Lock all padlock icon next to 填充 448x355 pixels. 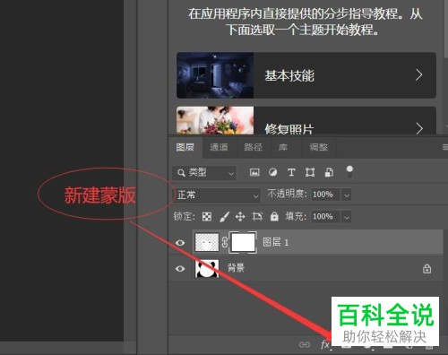click(x=274, y=216)
